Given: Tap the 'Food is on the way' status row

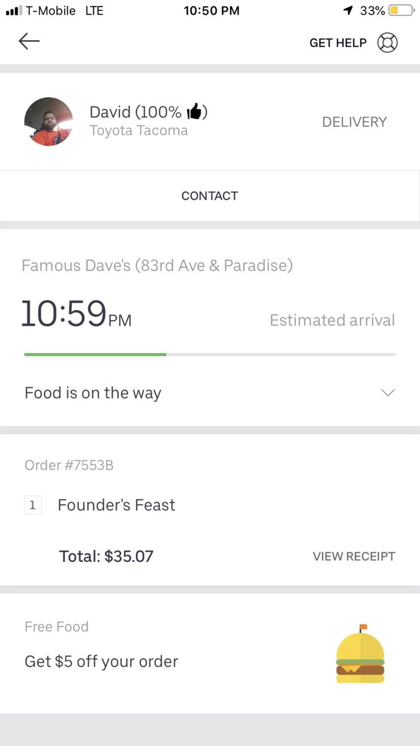Looking at the screenshot, I should (210, 393).
